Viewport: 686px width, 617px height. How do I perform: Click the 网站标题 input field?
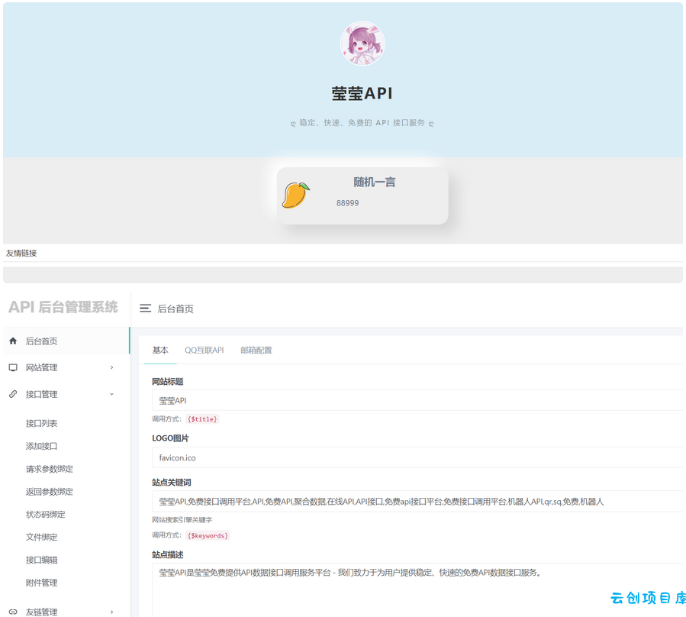[417, 401]
